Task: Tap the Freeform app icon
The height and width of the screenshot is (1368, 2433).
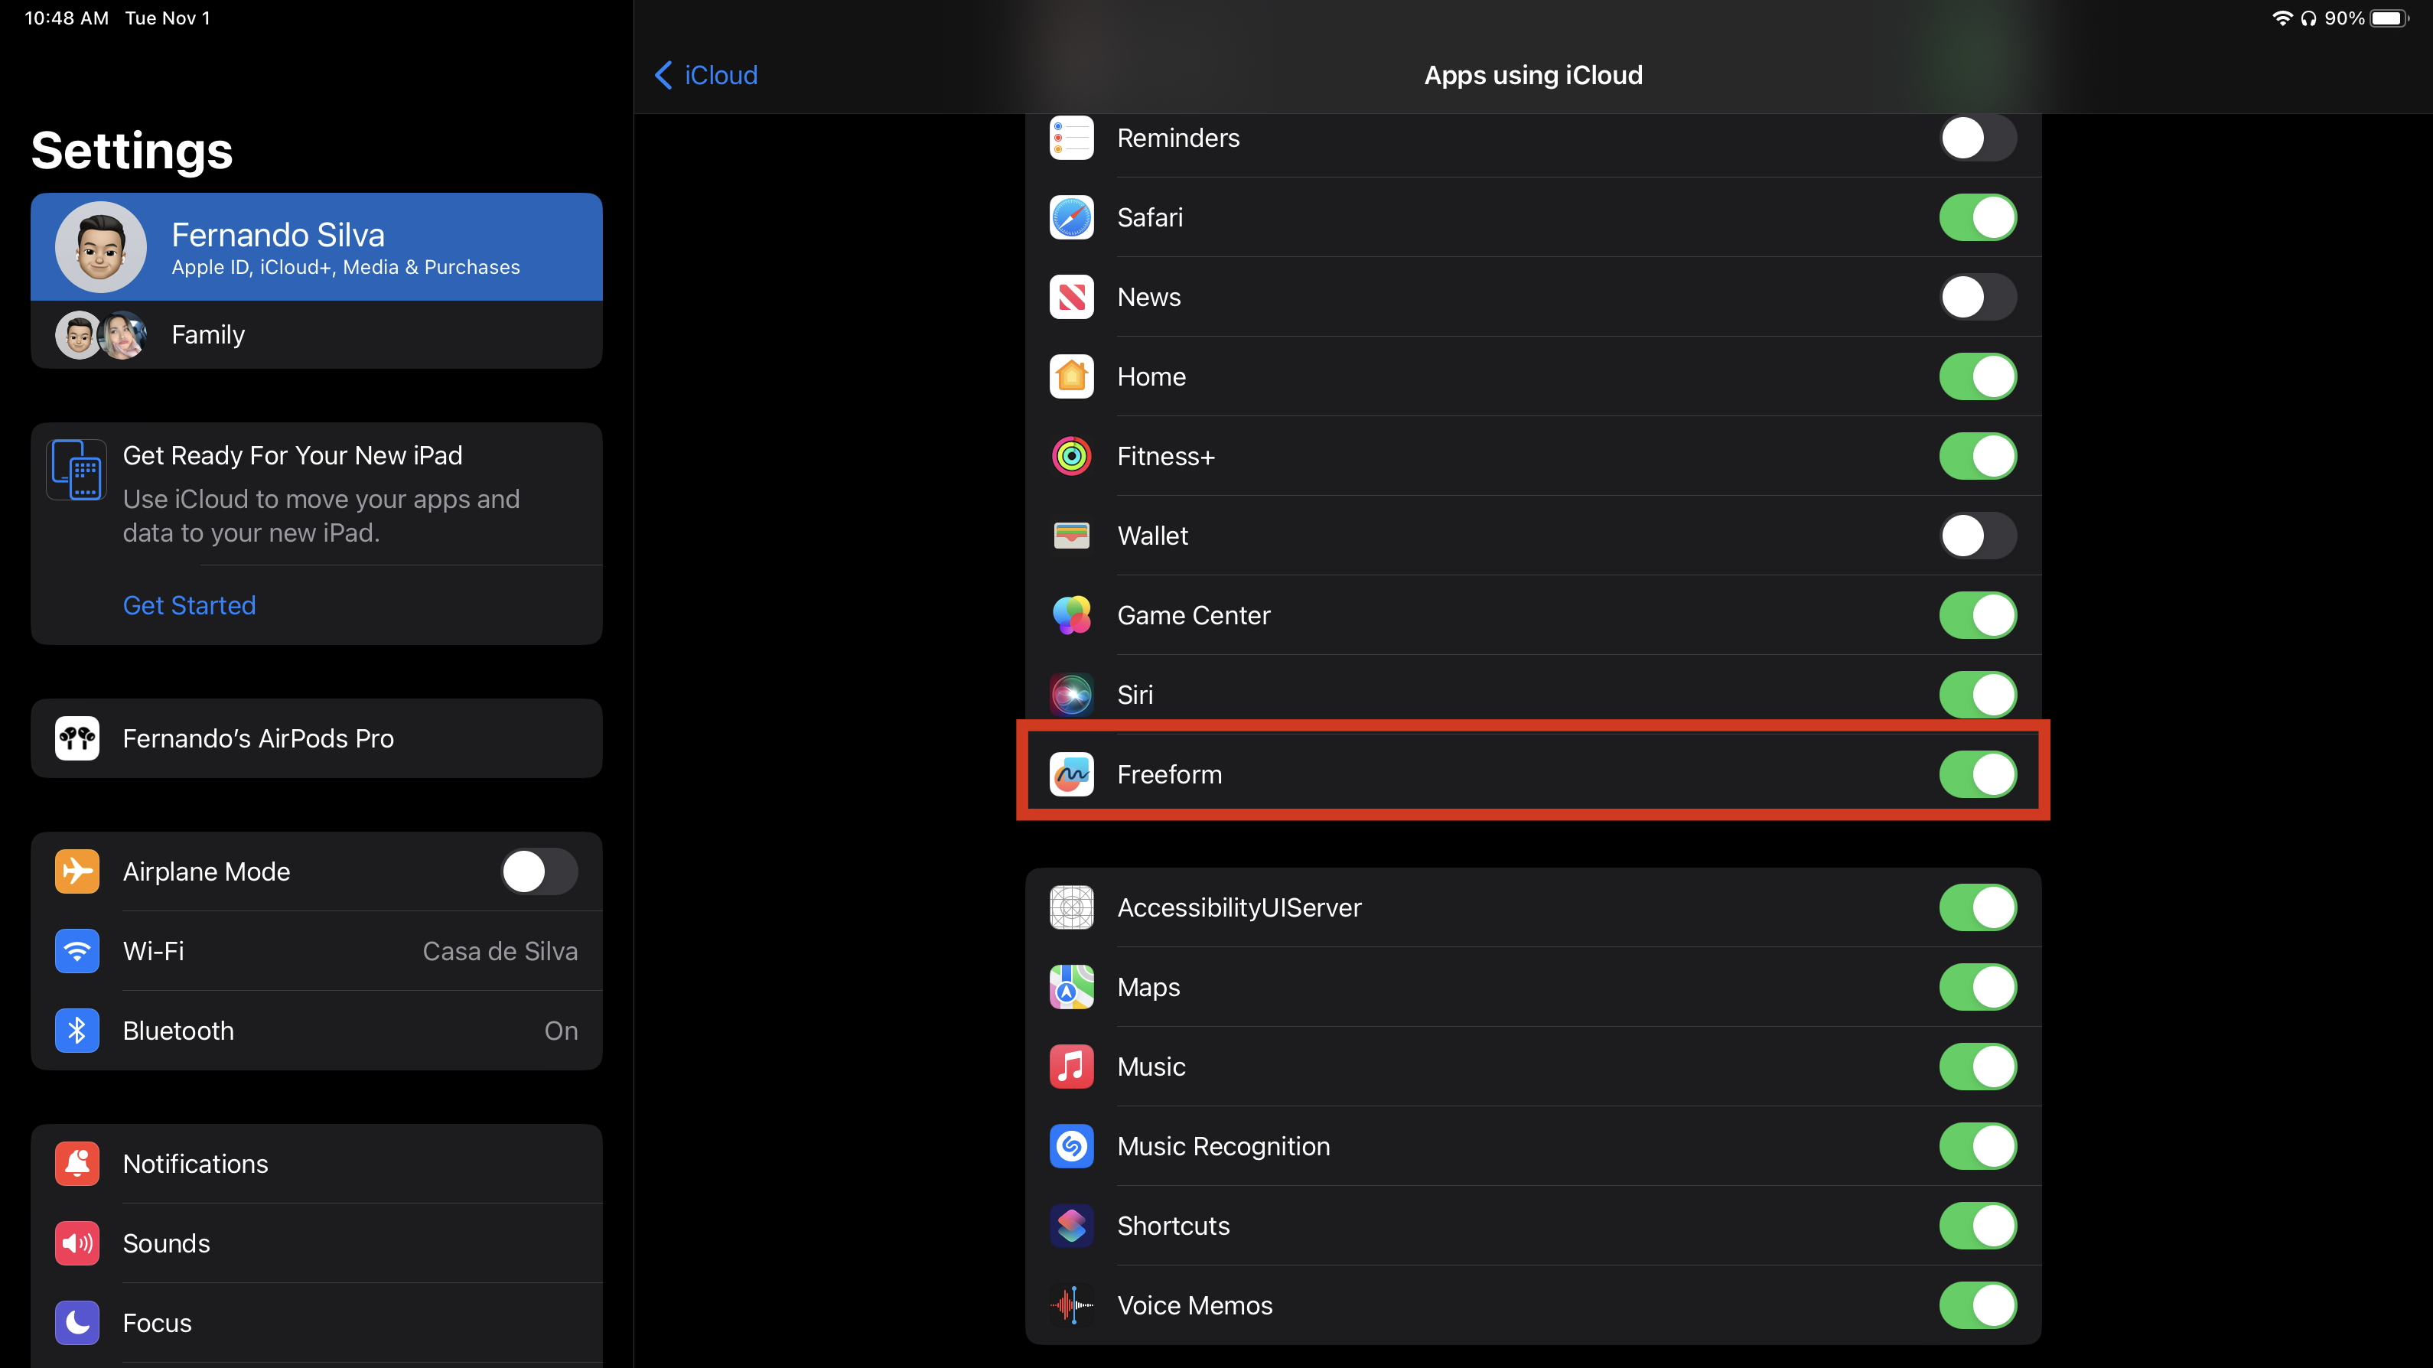Action: [1071, 774]
